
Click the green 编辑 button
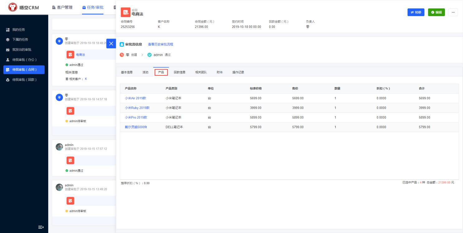point(436,12)
